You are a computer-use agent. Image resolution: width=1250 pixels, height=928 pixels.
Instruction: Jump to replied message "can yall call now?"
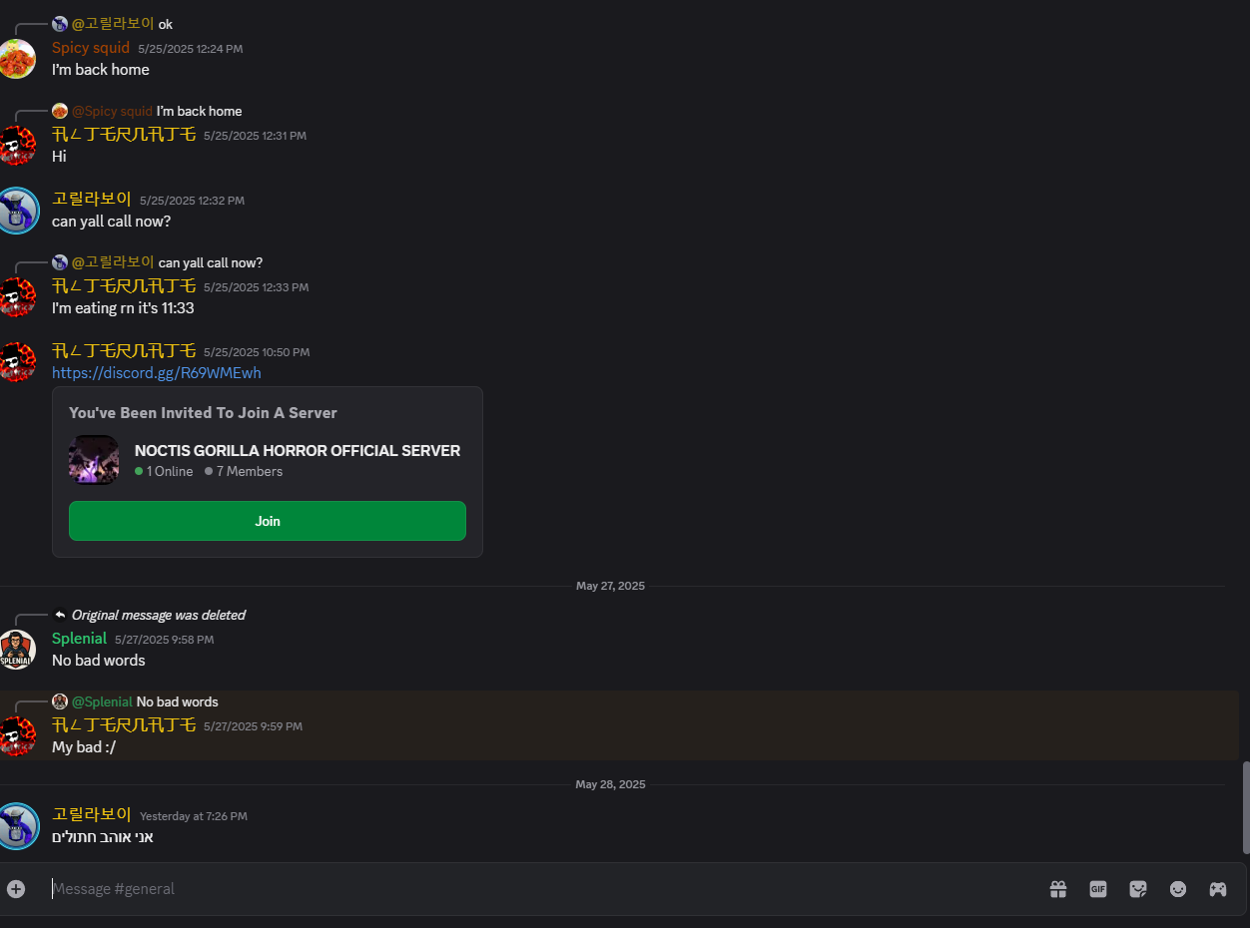pyautogui.click(x=211, y=262)
